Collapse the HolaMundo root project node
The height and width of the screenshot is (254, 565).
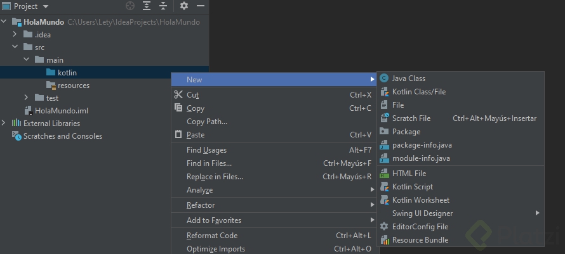pos(4,22)
